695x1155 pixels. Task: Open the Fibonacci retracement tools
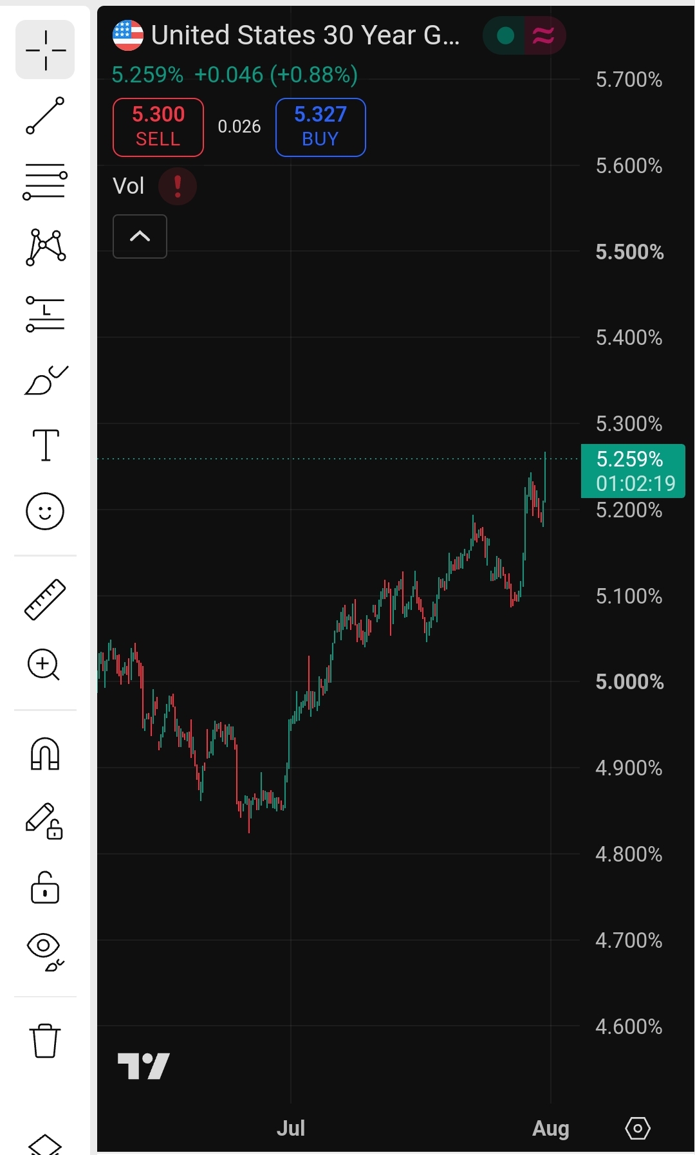(x=45, y=181)
